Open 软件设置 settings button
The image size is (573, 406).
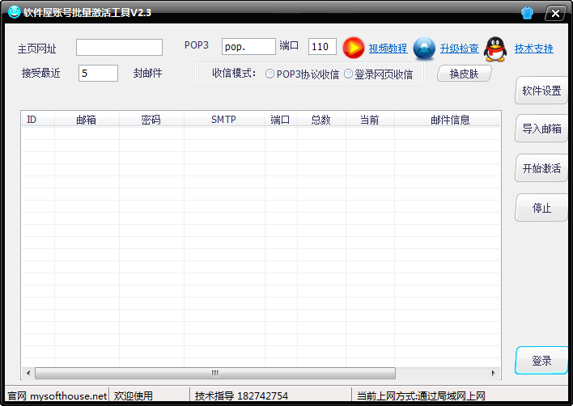[x=541, y=91]
